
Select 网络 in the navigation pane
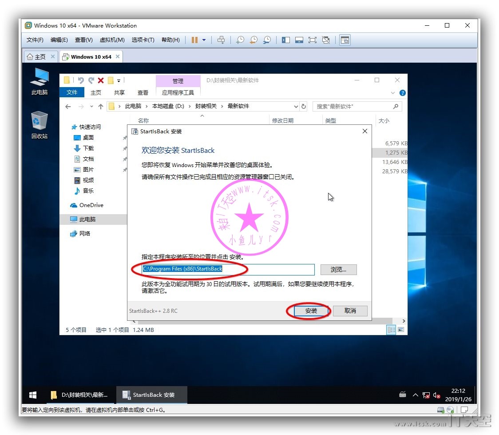tap(80, 233)
